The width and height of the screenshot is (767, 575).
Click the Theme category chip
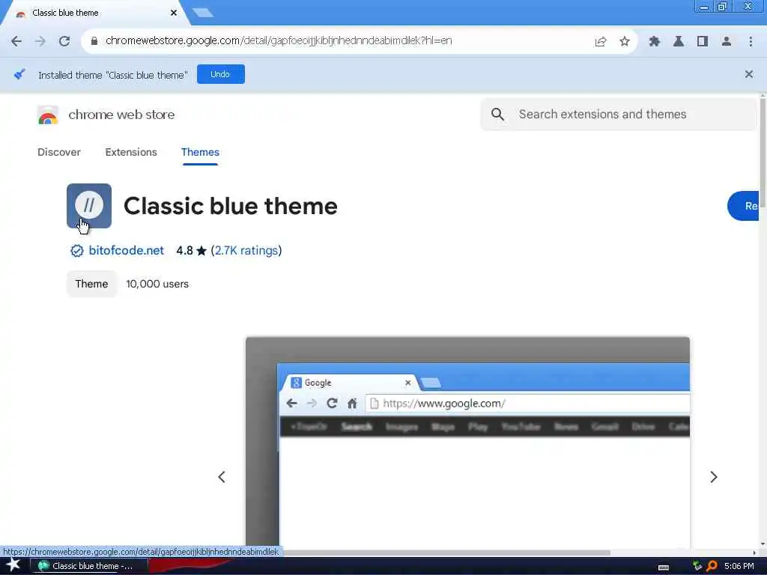(x=91, y=284)
